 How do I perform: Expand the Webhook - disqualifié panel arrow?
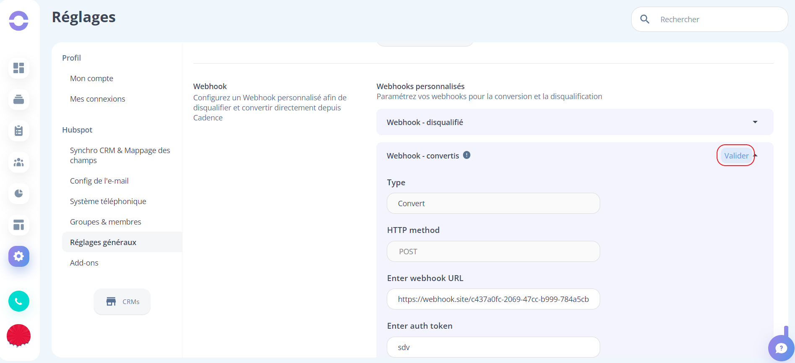tap(755, 122)
